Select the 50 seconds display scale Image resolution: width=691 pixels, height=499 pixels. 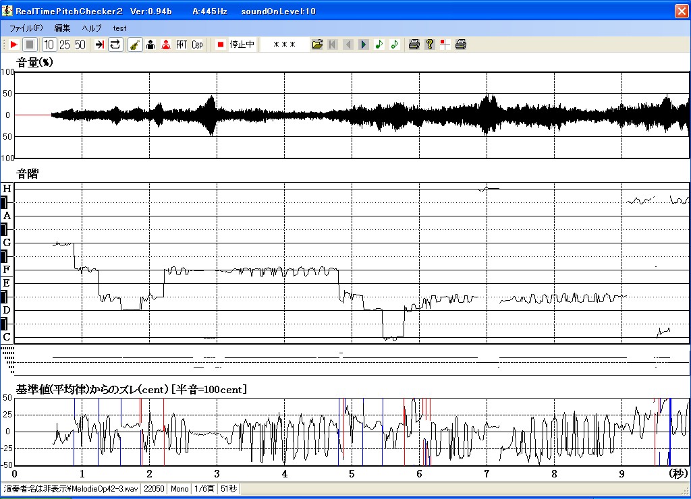point(80,45)
